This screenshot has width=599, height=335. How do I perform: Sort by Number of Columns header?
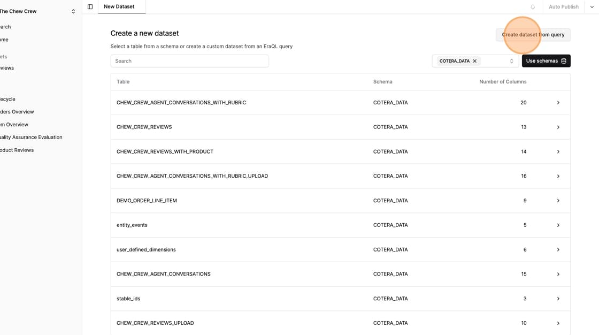[502, 82]
